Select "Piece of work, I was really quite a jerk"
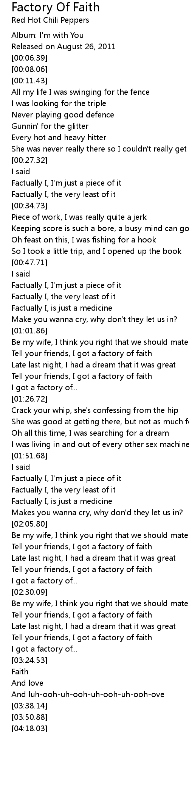The width and height of the screenshot is (189, 788). tap(79, 217)
